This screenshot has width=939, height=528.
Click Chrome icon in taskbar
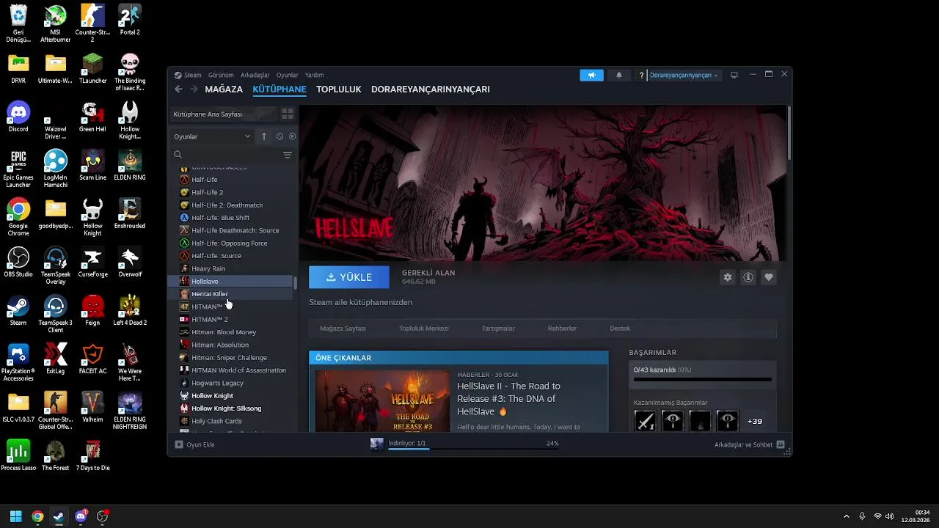(x=37, y=516)
